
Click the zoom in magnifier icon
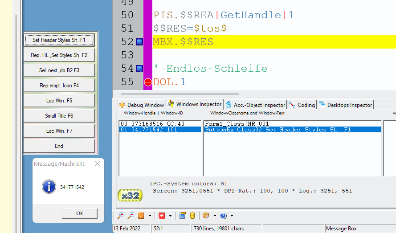click(x=120, y=216)
